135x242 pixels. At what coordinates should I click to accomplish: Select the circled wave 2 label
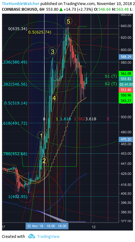pyautogui.click(x=44, y=161)
